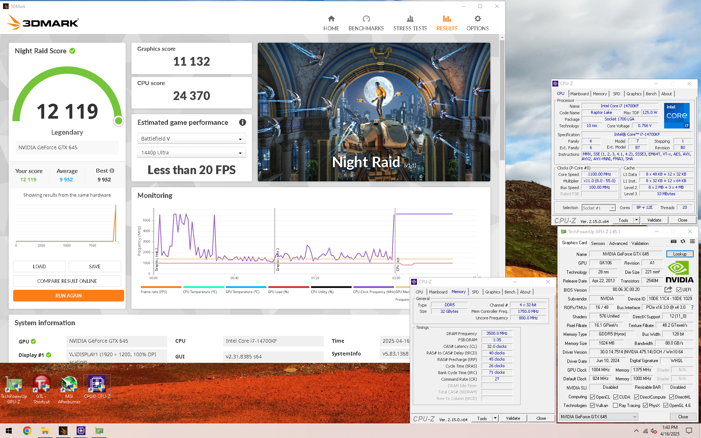
Task: Open the 3DMark Home page icon
Action: click(331, 19)
